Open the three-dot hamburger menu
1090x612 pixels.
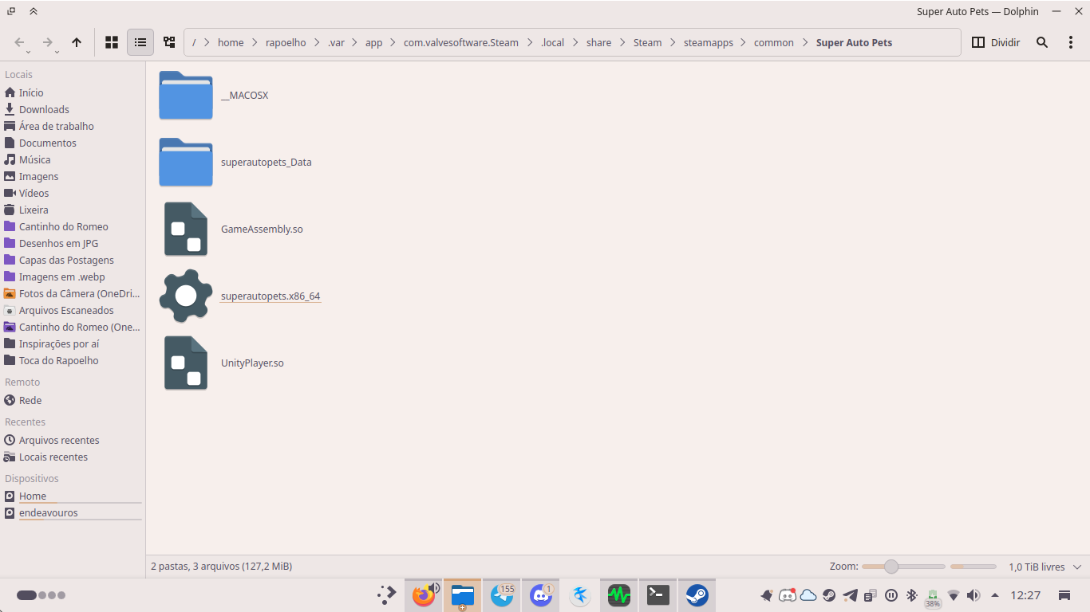(1071, 42)
